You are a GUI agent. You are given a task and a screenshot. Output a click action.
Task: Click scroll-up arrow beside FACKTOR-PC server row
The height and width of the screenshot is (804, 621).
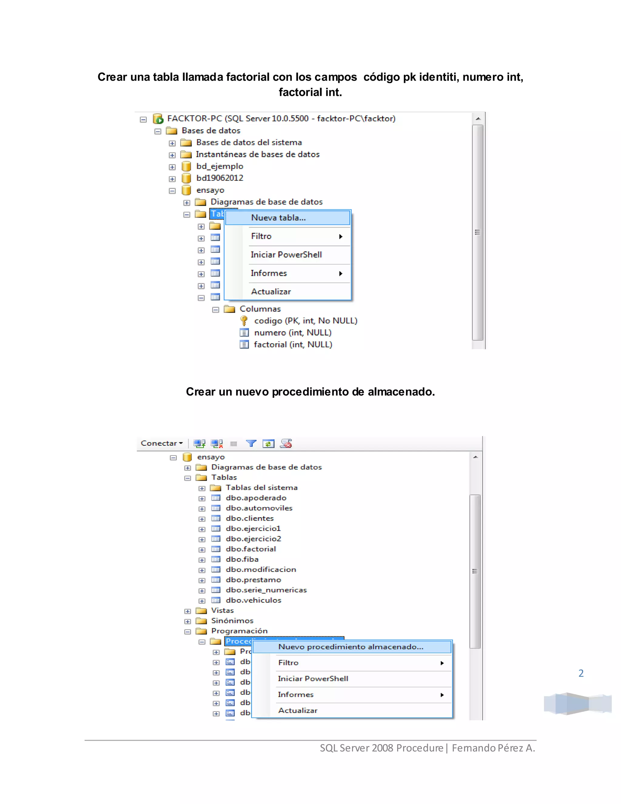click(x=478, y=119)
